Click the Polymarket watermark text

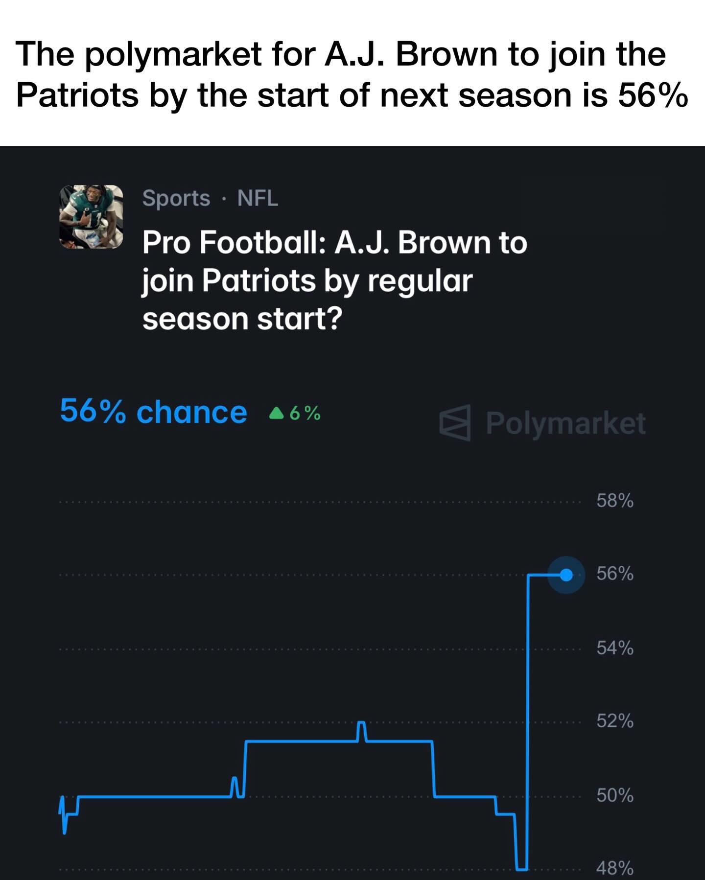pyautogui.click(x=565, y=423)
